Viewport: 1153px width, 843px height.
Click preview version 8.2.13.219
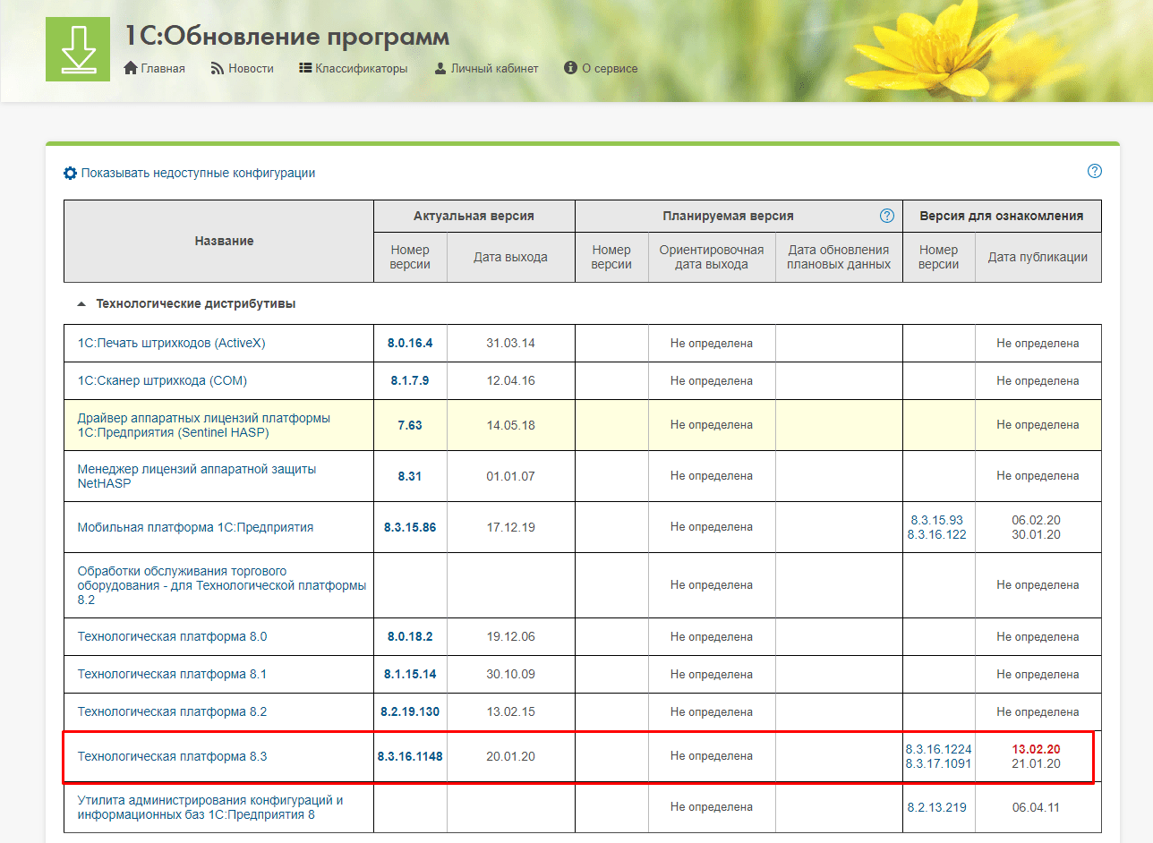click(x=938, y=807)
